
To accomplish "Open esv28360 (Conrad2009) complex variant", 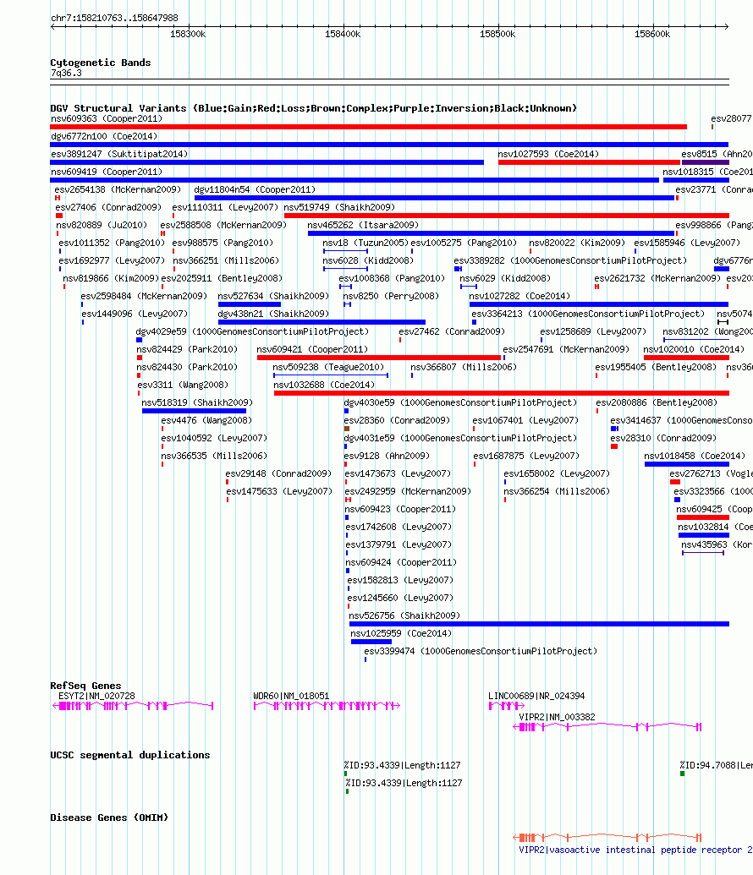I will 397,421.
